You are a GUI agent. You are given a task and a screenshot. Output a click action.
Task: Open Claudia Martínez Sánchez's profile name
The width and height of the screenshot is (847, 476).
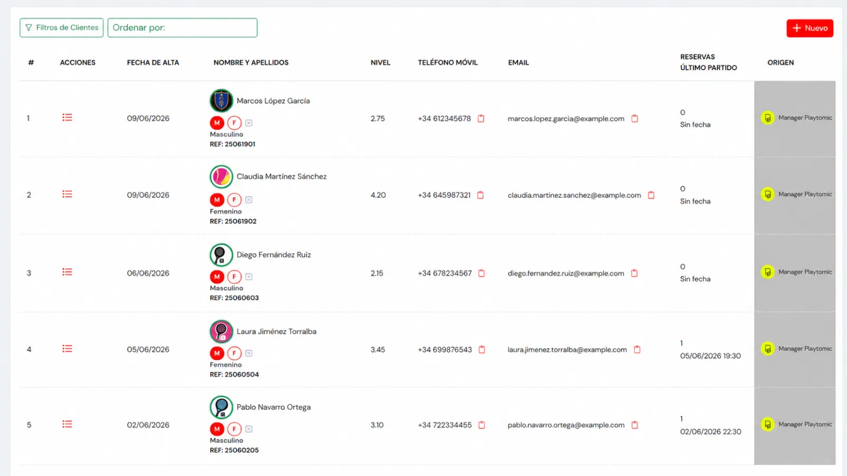click(x=282, y=177)
